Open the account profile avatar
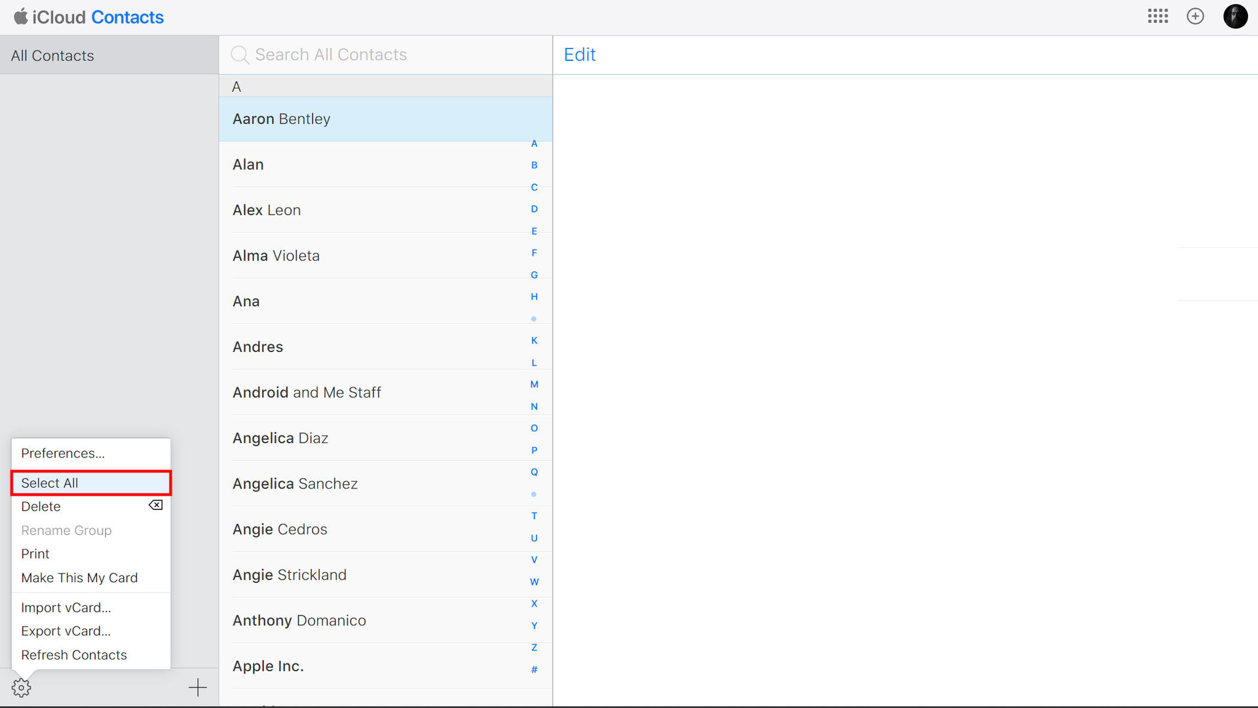1258x708 pixels. (x=1235, y=16)
